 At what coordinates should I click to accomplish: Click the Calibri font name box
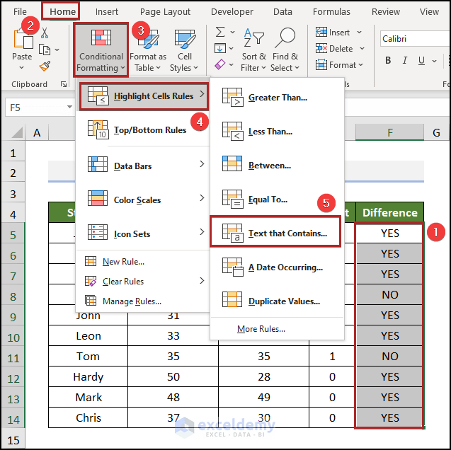(x=415, y=39)
